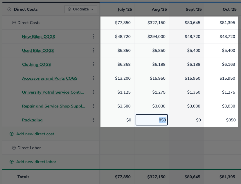Open the New Bikes COGS line item
This screenshot has width=241, height=184.
pos(39,36)
